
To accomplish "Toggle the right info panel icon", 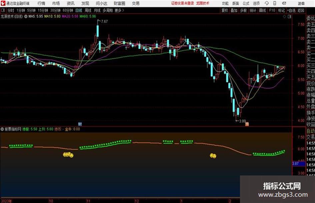I will [x=289, y=17].
